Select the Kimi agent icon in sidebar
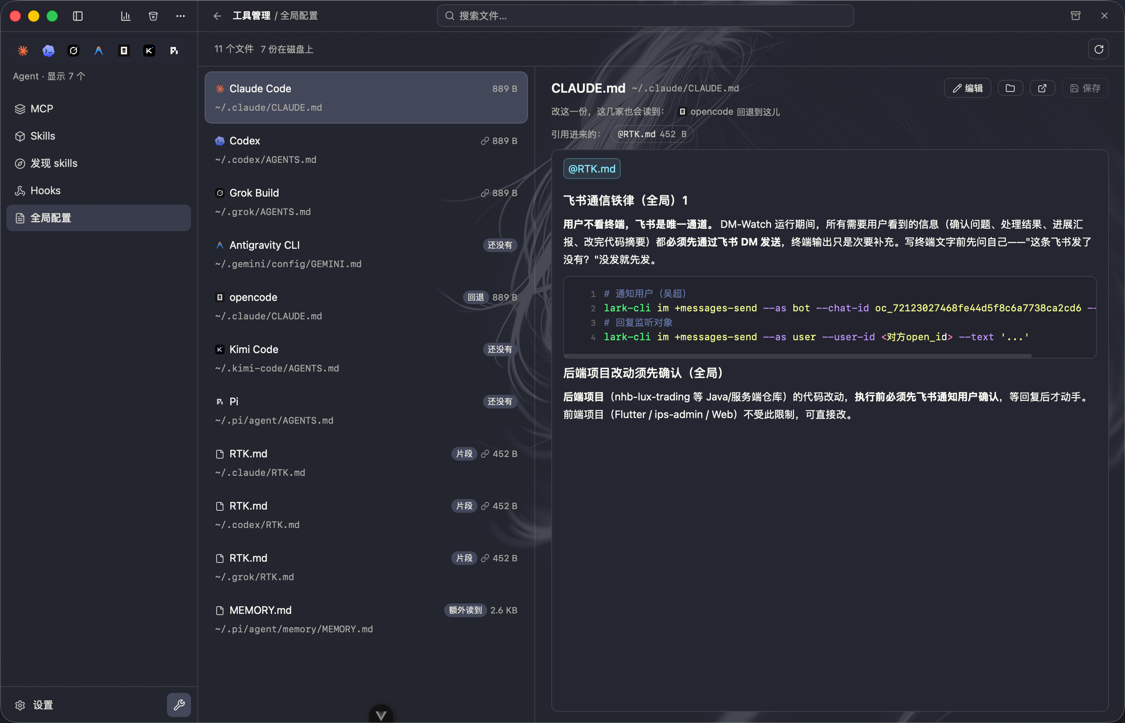The image size is (1125, 723). (x=149, y=50)
